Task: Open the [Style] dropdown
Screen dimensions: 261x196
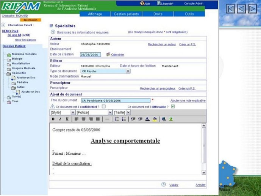Action: (x=73, y=112)
